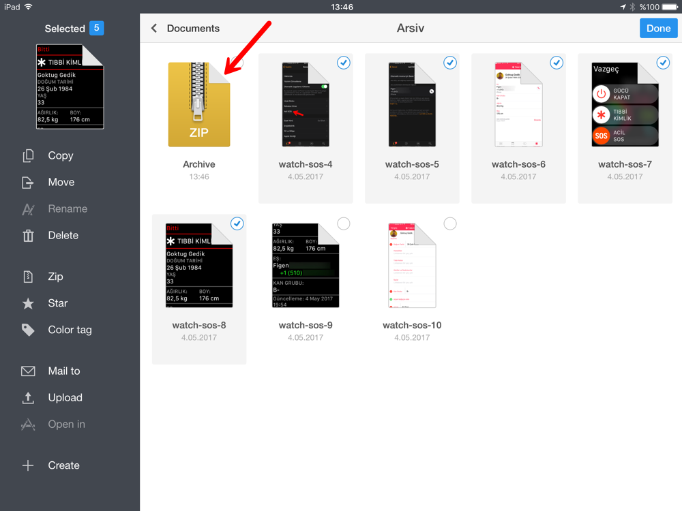Viewport: 682px width, 511px height.
Task: Tap the Copy icon in sidebar
Action: tap(28, 156)
